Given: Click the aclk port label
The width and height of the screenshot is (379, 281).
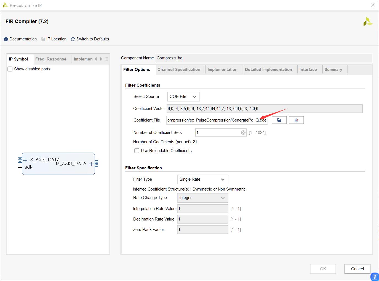Looking at the screenshot, I should (x=28, y=167).
